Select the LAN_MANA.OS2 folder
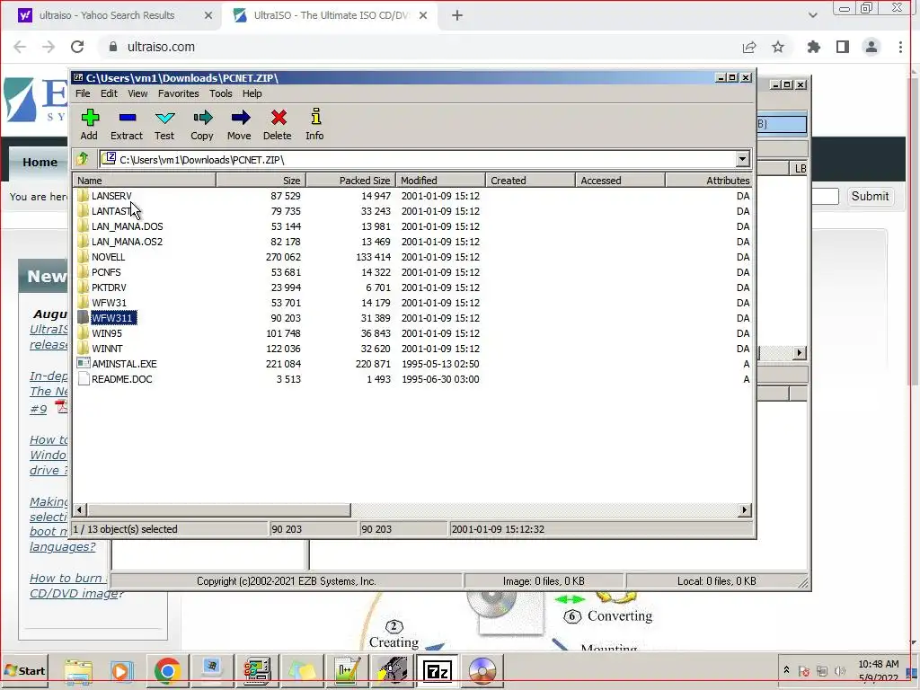Image resolution: width=920 pixels, height=690 pixels. pyautogui.click(x=127, y=242)
